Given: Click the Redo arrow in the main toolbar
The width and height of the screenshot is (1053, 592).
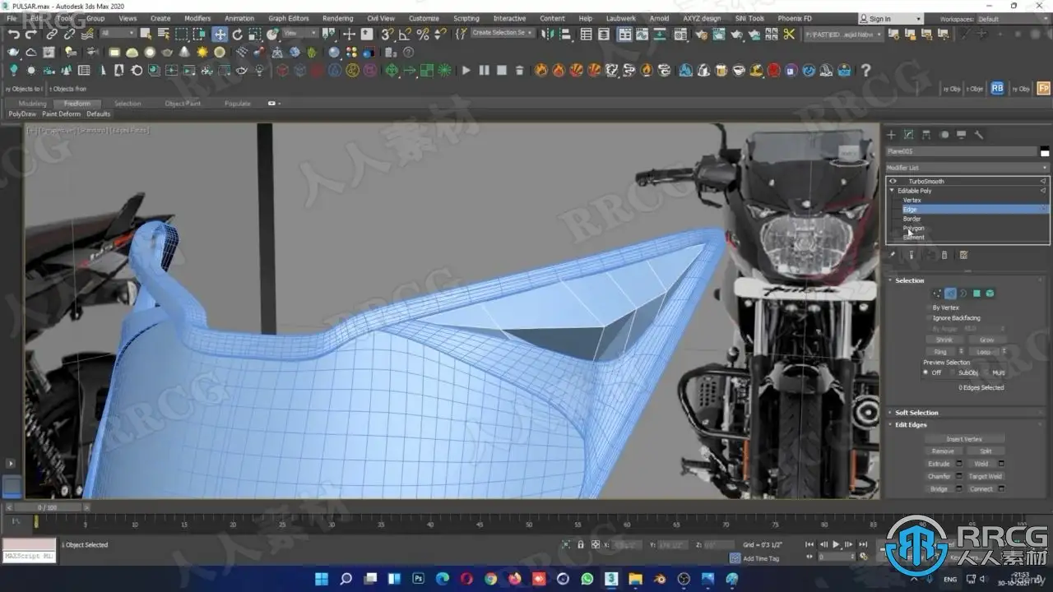Looking at the screenshot, I should 31,35.
